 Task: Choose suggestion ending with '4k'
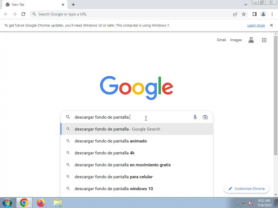point(137,153)
